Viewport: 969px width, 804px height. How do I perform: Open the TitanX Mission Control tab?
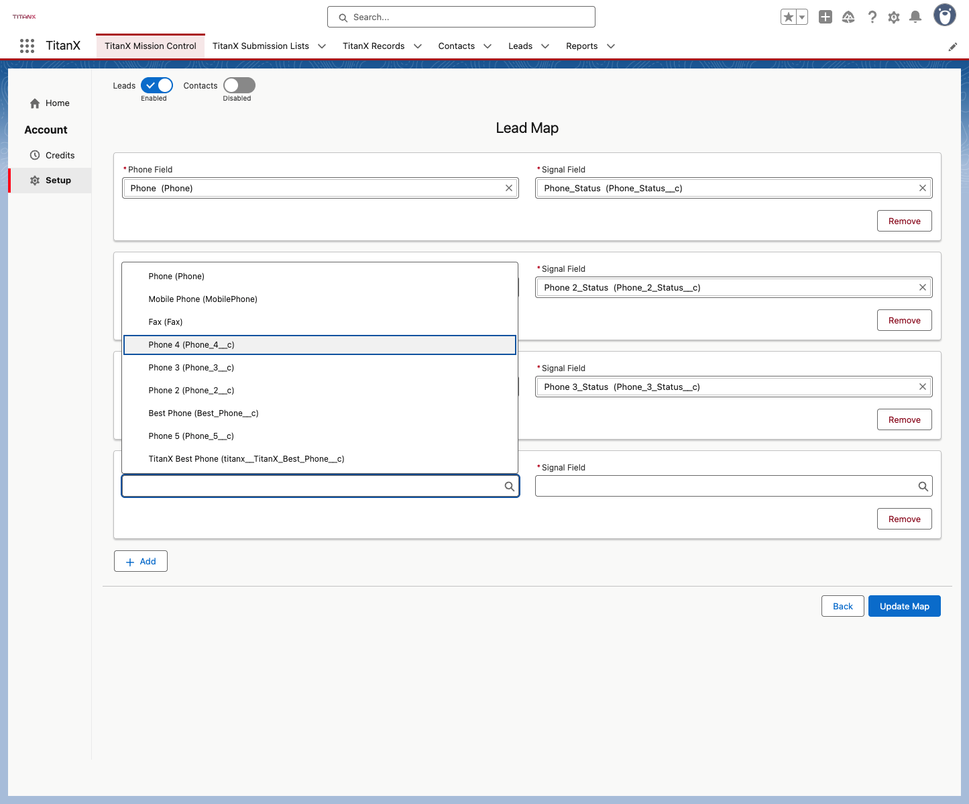150,46
